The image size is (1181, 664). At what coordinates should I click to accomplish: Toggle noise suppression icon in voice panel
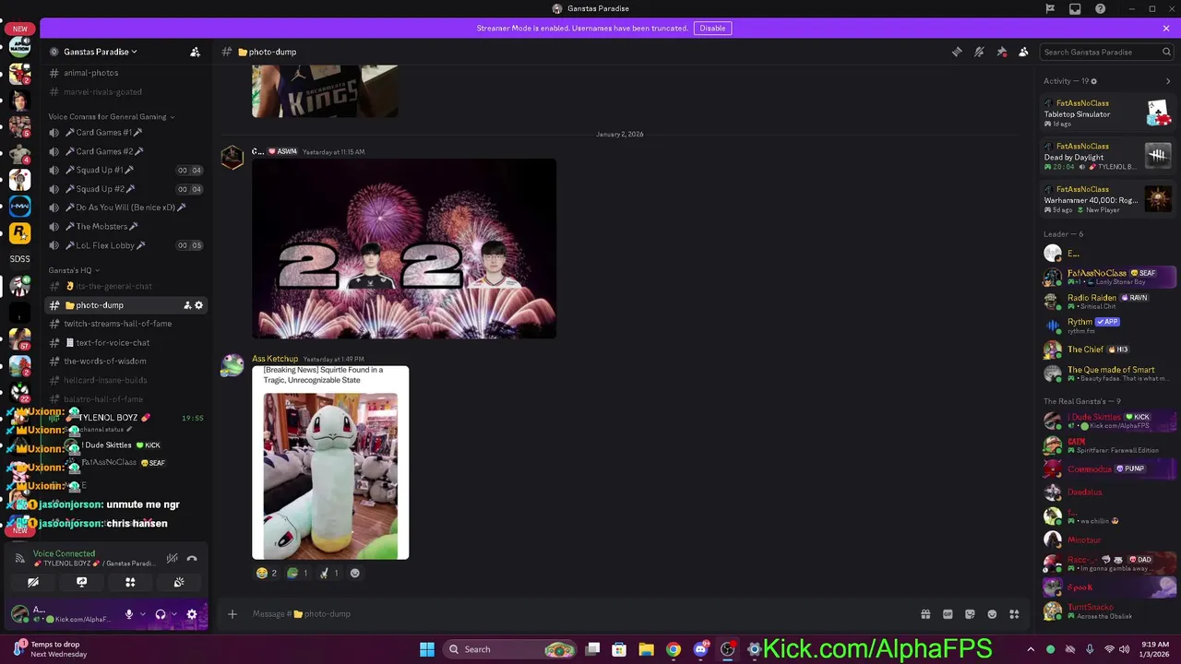[x=172, y=559]
